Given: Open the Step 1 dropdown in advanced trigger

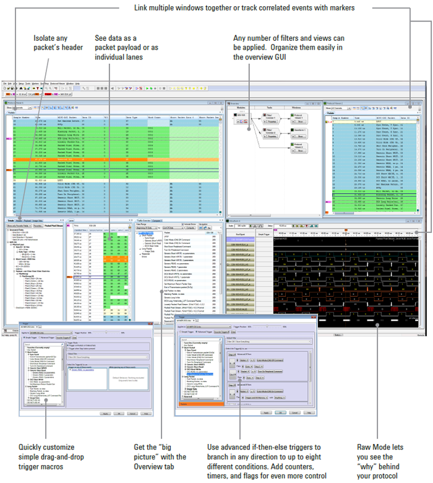Looking at the screenshot, I should click(232, 355).
